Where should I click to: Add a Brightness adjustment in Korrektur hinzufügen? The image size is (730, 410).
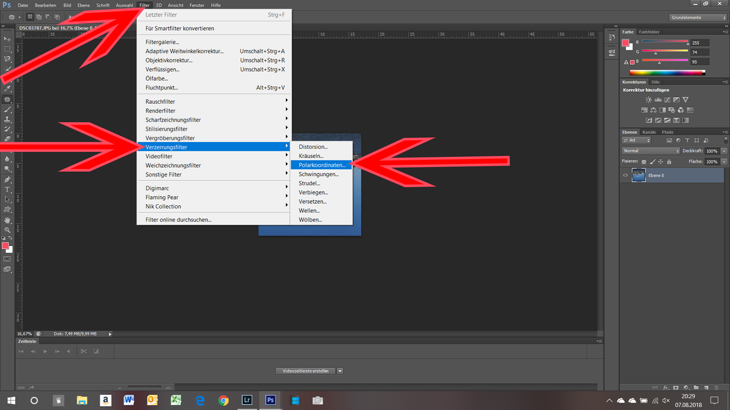tap(648, 99)
